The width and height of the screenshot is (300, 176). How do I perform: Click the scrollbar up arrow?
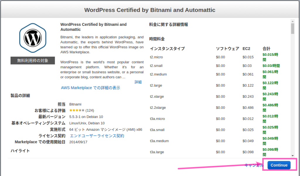pyautogui.click(x=293, y=21)
